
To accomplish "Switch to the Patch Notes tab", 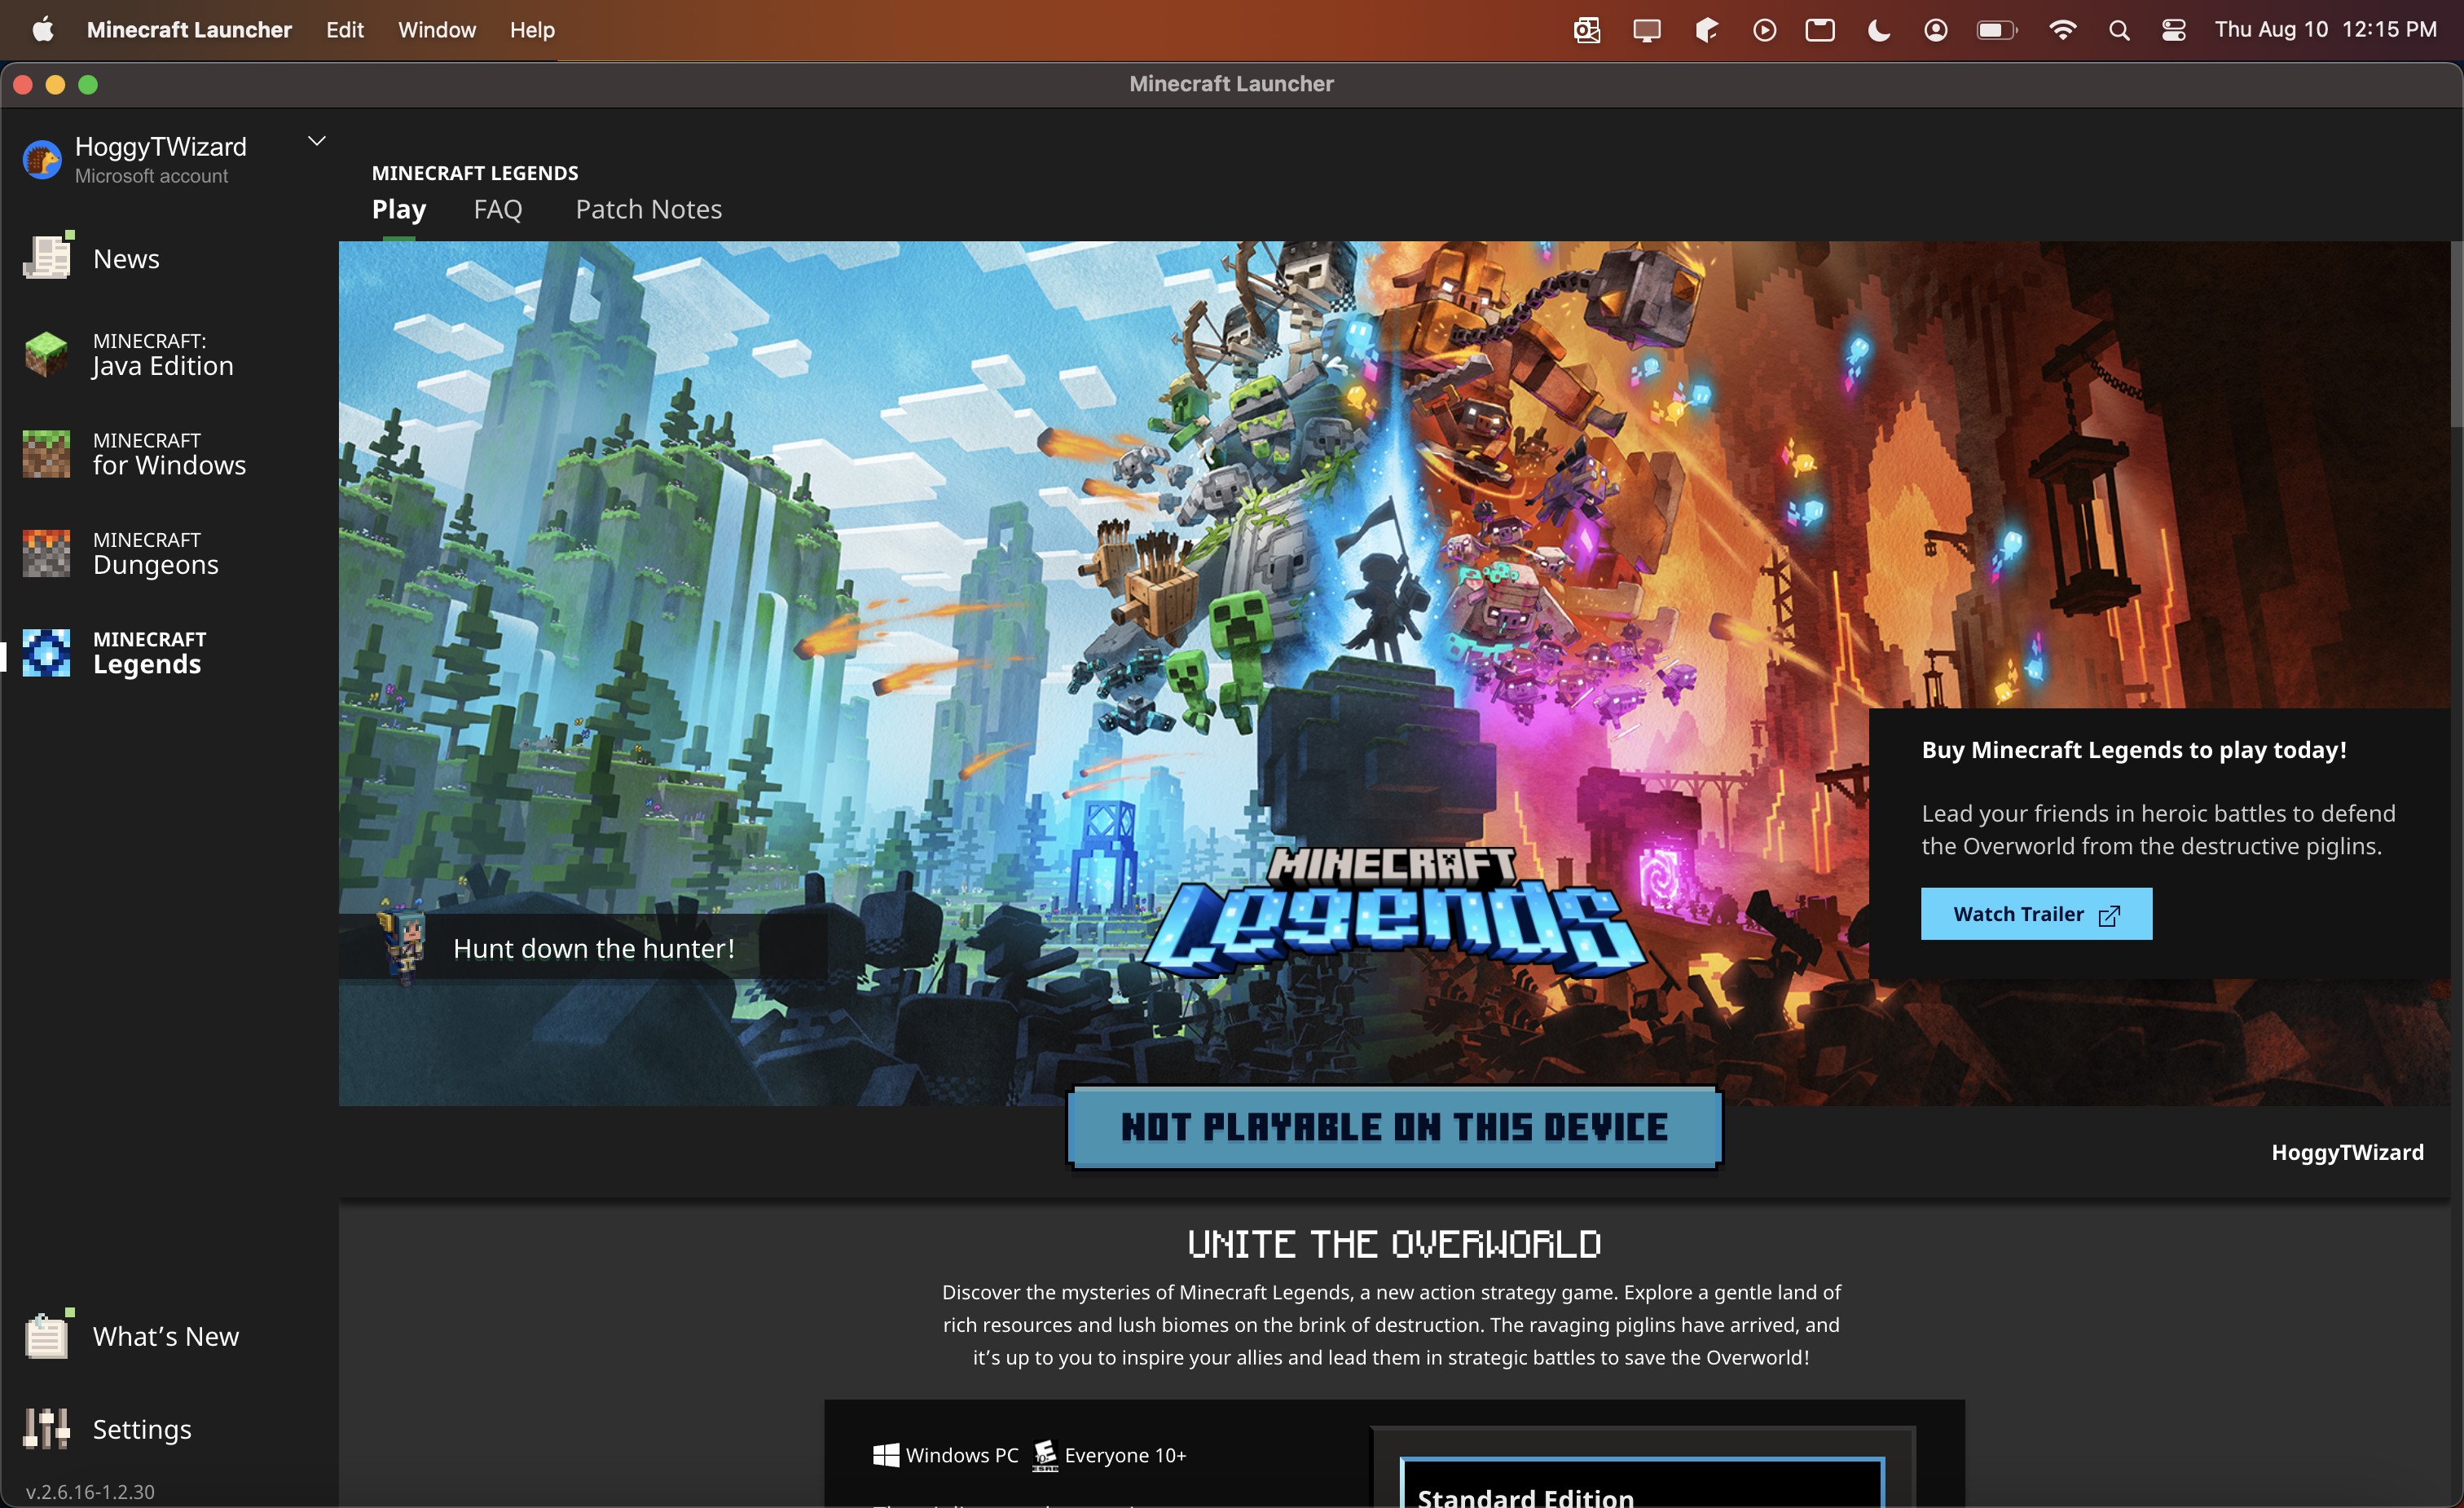I will point(648,209).
